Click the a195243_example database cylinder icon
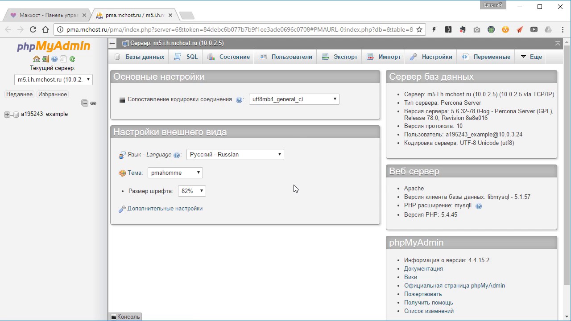Screen dimensions: 571x321 coord(16,115)
